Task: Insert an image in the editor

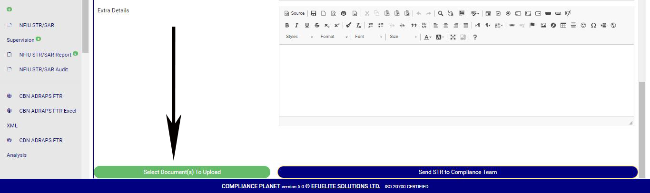Action: click(x=543, y=25)
